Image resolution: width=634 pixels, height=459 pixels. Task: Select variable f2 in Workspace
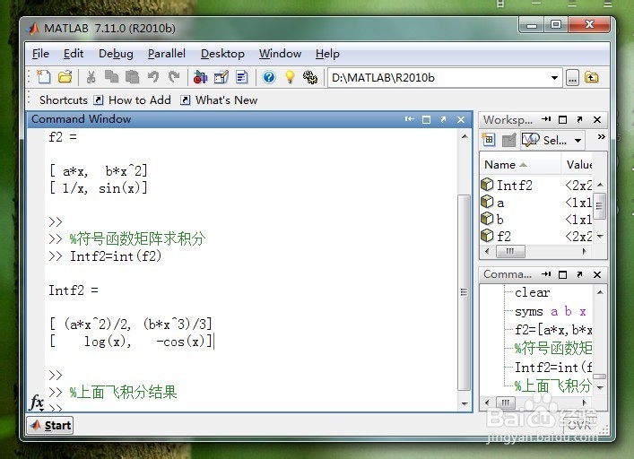click(x=536, y=236)
